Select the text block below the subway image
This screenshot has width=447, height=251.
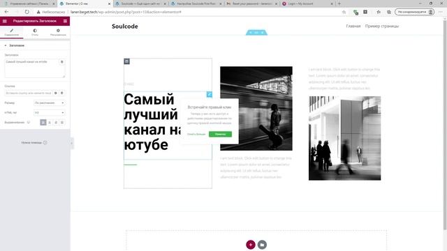[256, 167]
